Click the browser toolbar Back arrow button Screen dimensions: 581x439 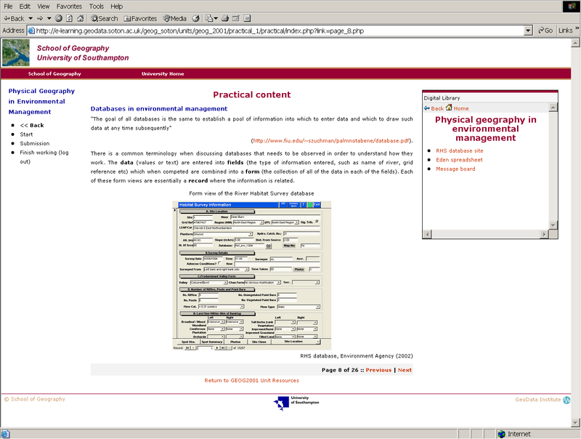[x=14, y=19]
